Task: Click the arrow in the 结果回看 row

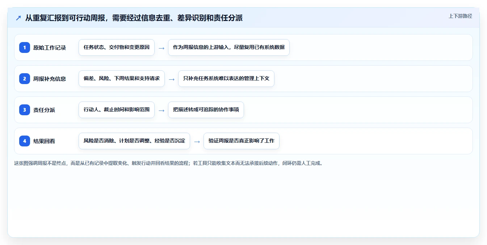Action: click(197, 141)
